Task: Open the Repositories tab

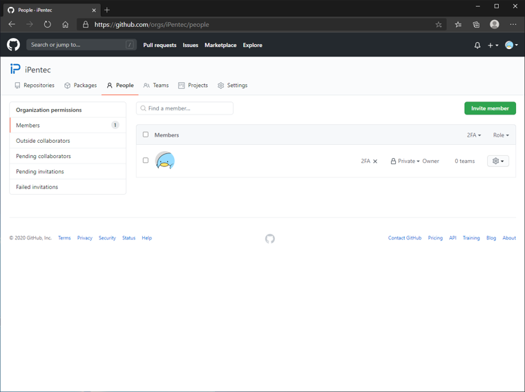Action: click(x=35, y=86)
